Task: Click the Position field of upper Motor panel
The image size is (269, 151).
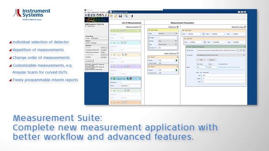Action: (x=166, y=60)
